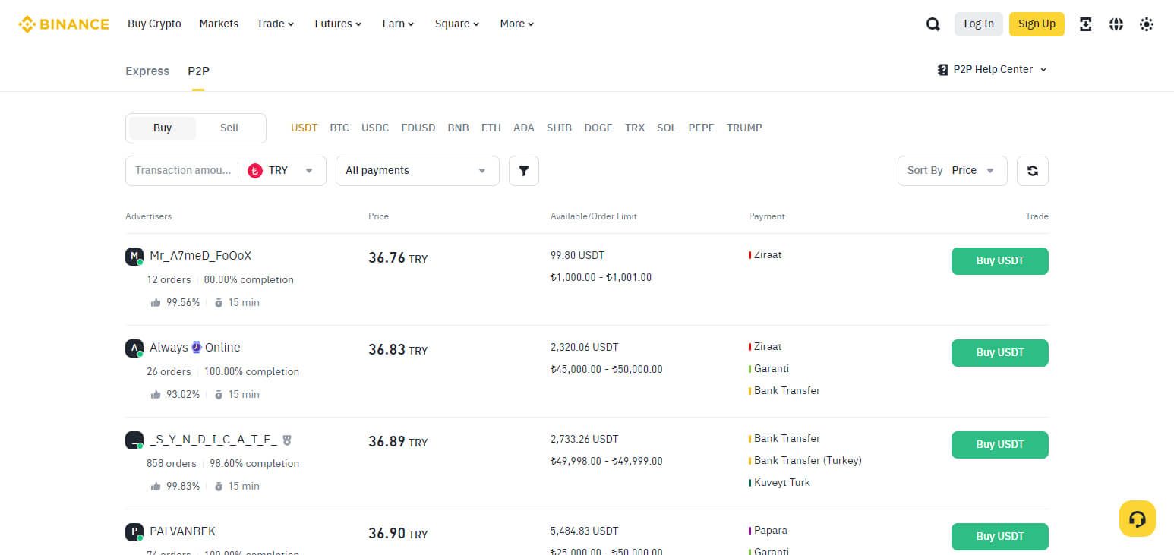Select the PEPE coin tab
Image resolution: width=1174 pixels, height=555 pixels.
(x=702, y=128)
